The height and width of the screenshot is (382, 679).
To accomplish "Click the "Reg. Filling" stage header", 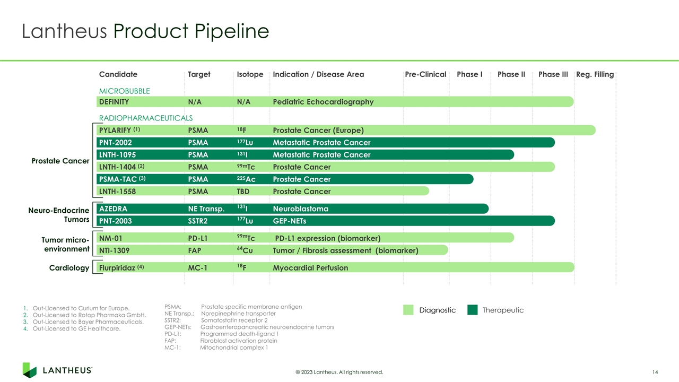I will [x=595, y=74].
